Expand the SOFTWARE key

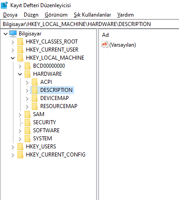[x=20, y=131]
